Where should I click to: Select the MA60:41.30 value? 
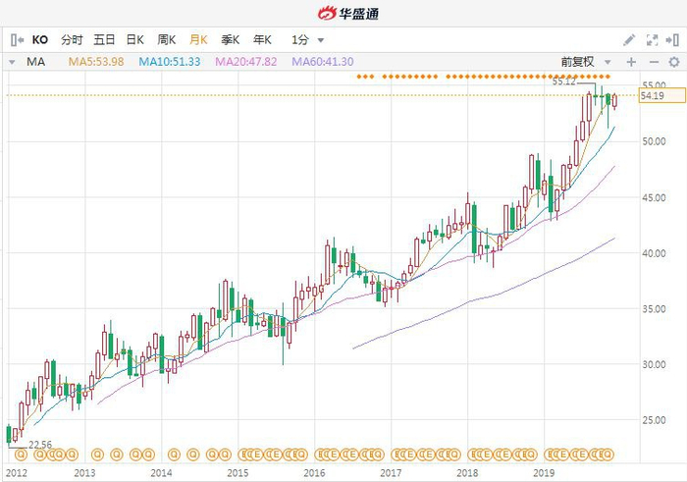pos(323,62)
